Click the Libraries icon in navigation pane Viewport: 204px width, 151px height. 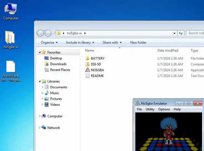[x=44, y=81]
